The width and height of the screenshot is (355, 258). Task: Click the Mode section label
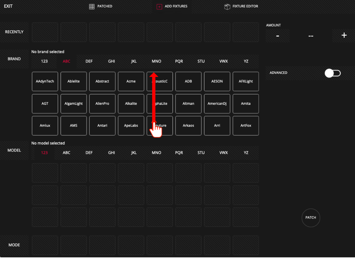coord(14,245)
